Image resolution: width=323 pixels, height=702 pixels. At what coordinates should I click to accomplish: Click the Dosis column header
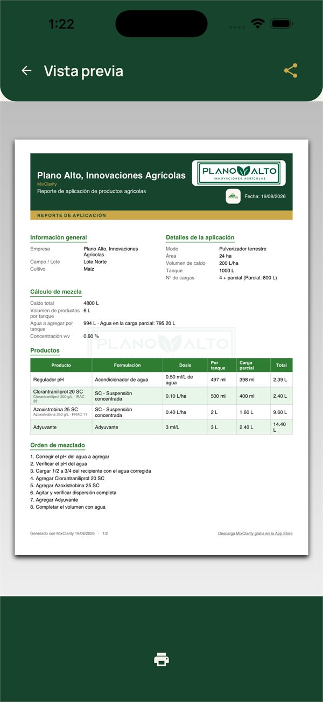point(185,365)
